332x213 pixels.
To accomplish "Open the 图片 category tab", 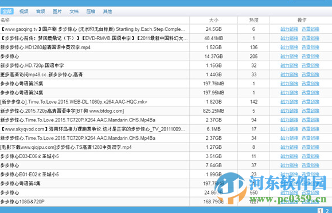I will click(57, 11).
